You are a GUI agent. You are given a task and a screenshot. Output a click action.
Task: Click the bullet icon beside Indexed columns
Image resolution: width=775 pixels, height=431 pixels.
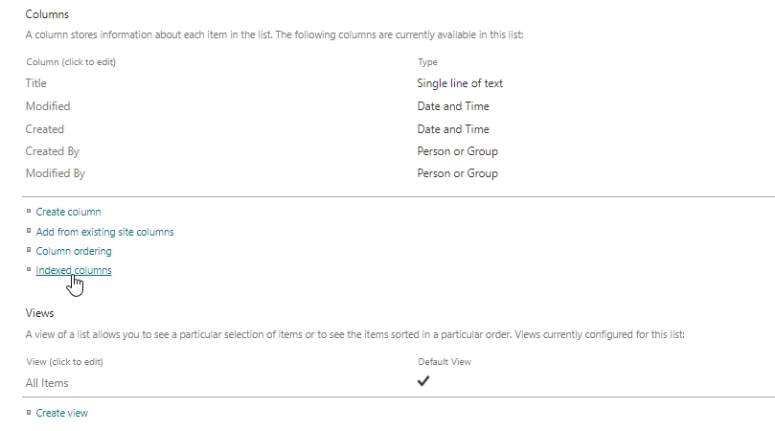pyautogui.click(x=29, y=269)
